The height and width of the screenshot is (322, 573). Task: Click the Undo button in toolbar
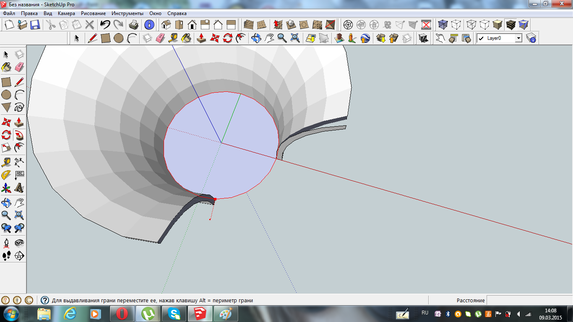(105, 25)
